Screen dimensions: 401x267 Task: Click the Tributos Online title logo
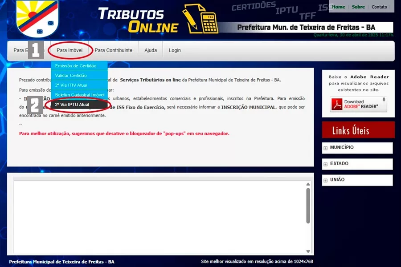tap(139, 20)
